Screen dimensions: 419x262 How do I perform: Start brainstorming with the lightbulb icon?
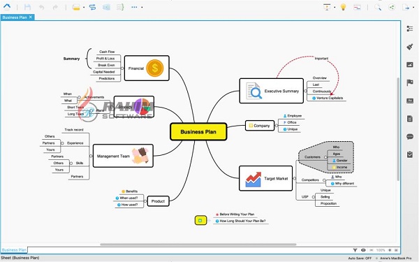pos(343,7)
